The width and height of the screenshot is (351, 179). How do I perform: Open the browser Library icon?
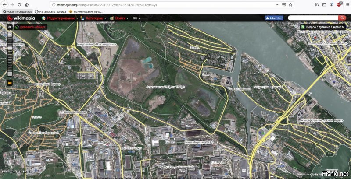click(x=317, y=4)
